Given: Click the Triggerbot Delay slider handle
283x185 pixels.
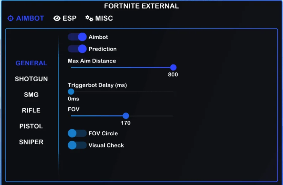Looking at the screenshot, I should tap(71, 92).
